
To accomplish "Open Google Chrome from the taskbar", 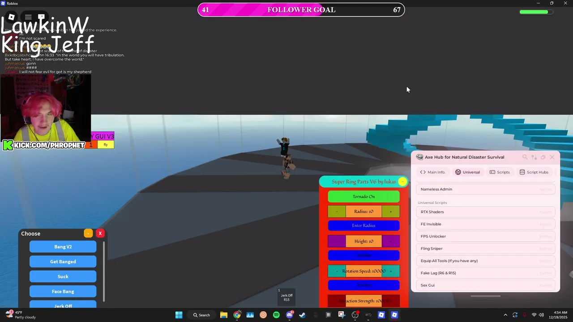I will (237, 315).
